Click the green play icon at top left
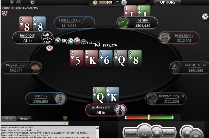Viewport: 209px width, 138px height. (x=12, y=2)
